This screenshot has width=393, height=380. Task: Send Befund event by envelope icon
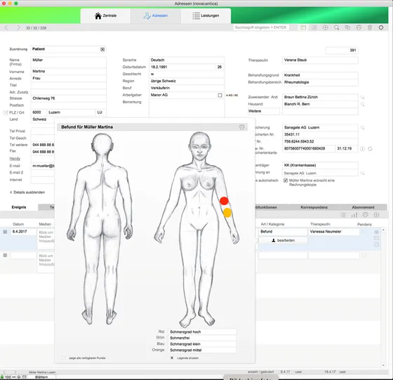coord(376,238)
